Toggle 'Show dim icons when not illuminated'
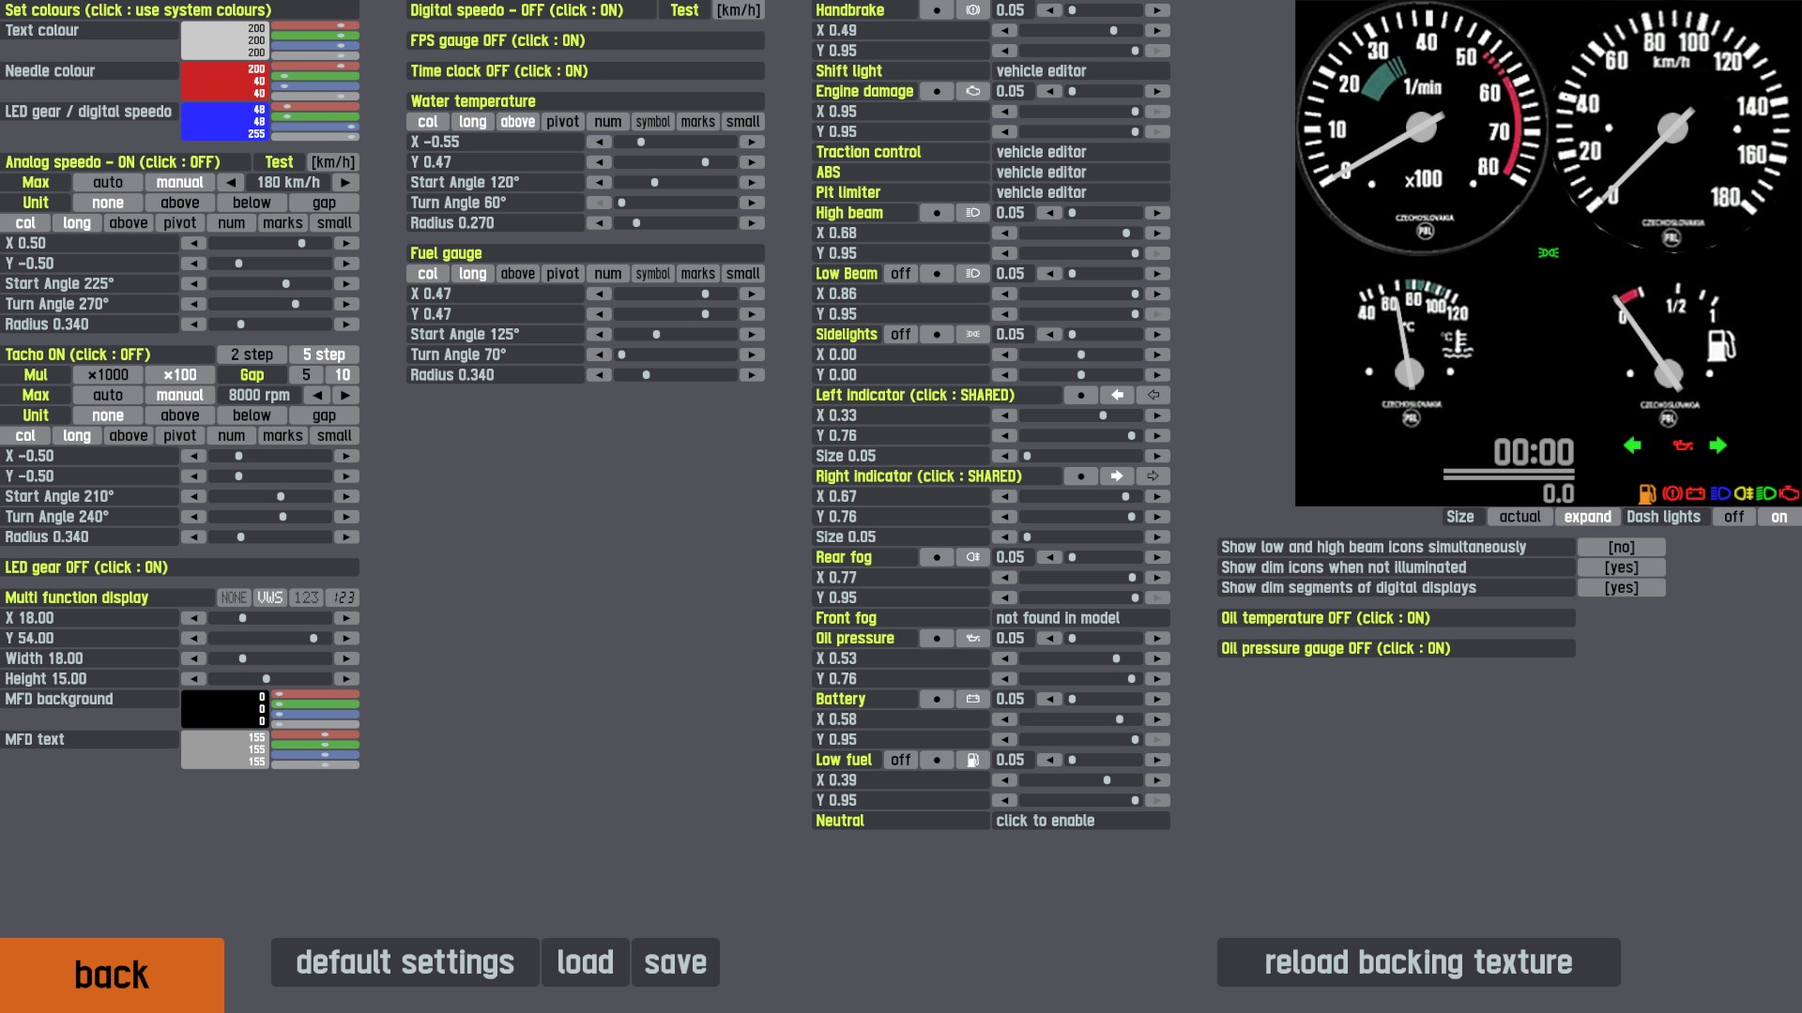The width and height of the screenshot is (1802, 1013). (x=1621, y=567)
